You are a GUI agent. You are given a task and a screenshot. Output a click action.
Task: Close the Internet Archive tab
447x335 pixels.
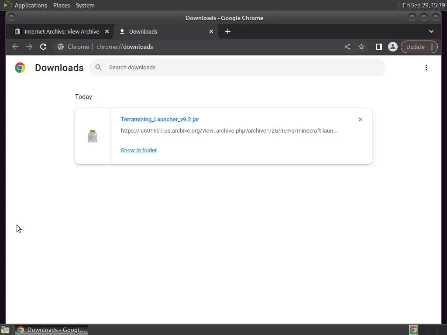tap(107, 31)
